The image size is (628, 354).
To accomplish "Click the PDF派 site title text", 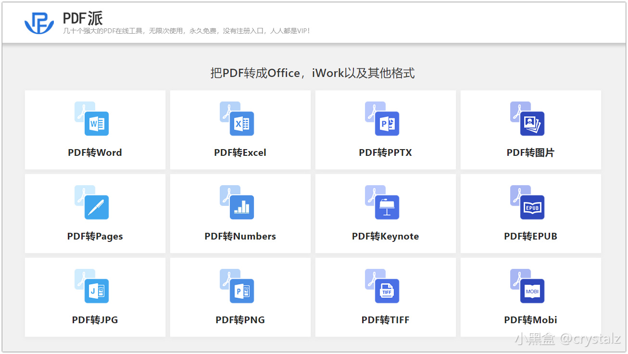I will pos(83,18).
